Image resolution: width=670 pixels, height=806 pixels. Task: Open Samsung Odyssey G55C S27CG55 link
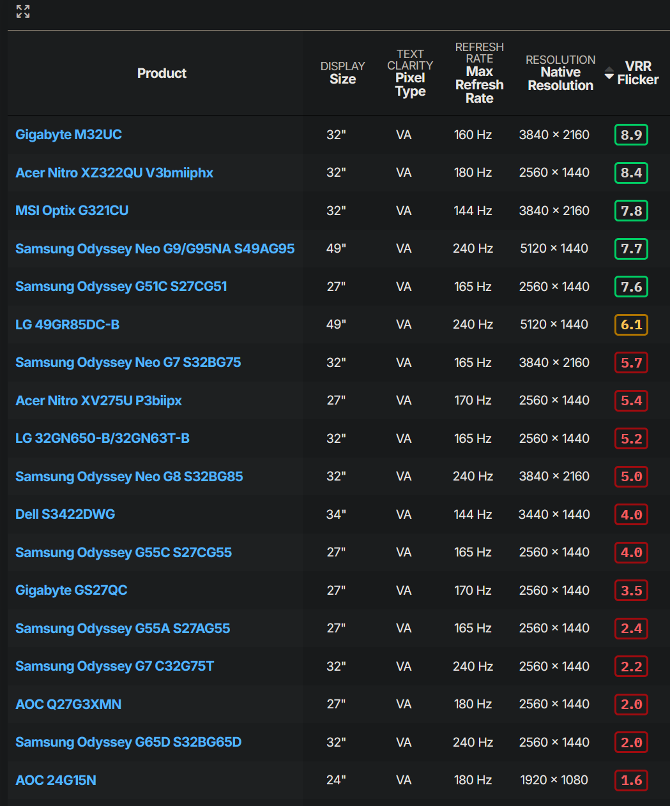pyautogui.click(x=123, y=553)
